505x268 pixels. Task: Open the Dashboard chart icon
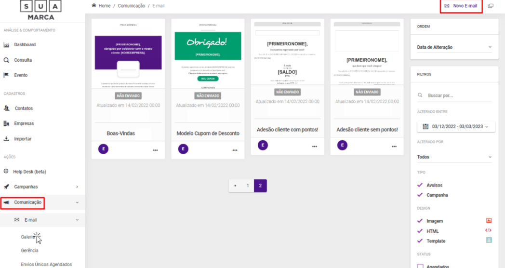pyautogui.click(x=6, y=45)
